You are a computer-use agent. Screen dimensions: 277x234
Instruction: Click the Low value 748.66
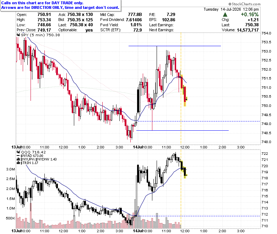(44, 25)
